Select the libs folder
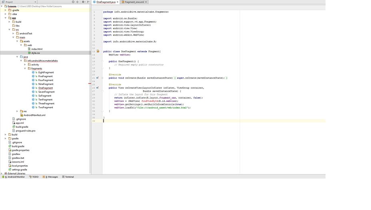Viewport: 371px width, 210px height. click(x=18, y=26)
